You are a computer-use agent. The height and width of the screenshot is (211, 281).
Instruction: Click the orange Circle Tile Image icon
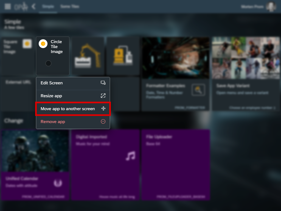click(43, 44)
